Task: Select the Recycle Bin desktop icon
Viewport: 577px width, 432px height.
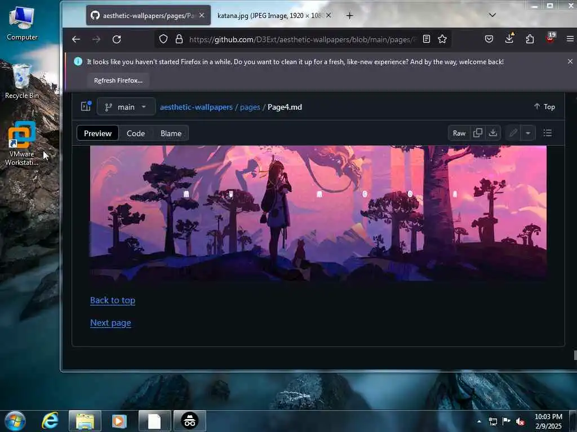Action: click(22, 81)
